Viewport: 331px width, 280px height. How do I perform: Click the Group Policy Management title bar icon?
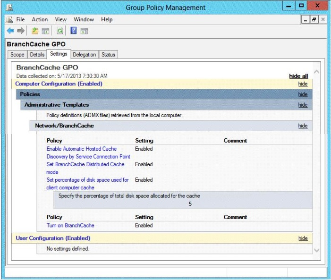point(9,7)
